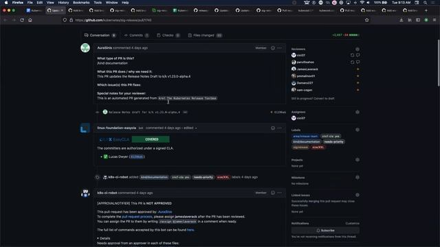
Task: Select the area/release-team label
Action: point(305,137)
